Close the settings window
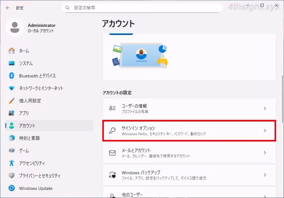284x198 pixels. [x=276, y=5]
